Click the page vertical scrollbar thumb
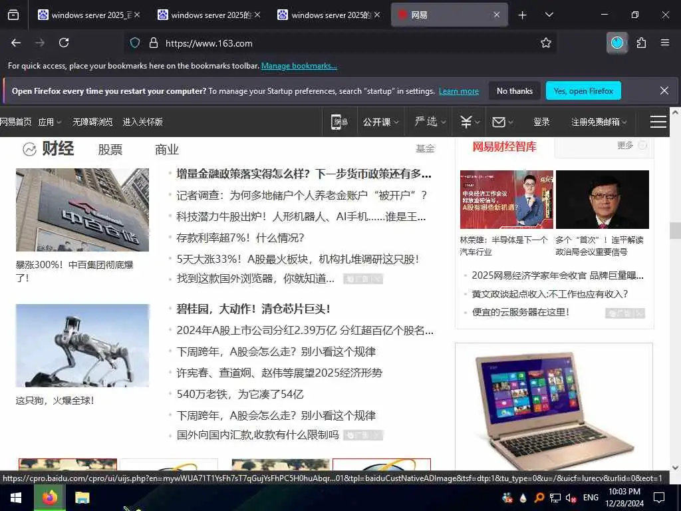 point(675,230)
